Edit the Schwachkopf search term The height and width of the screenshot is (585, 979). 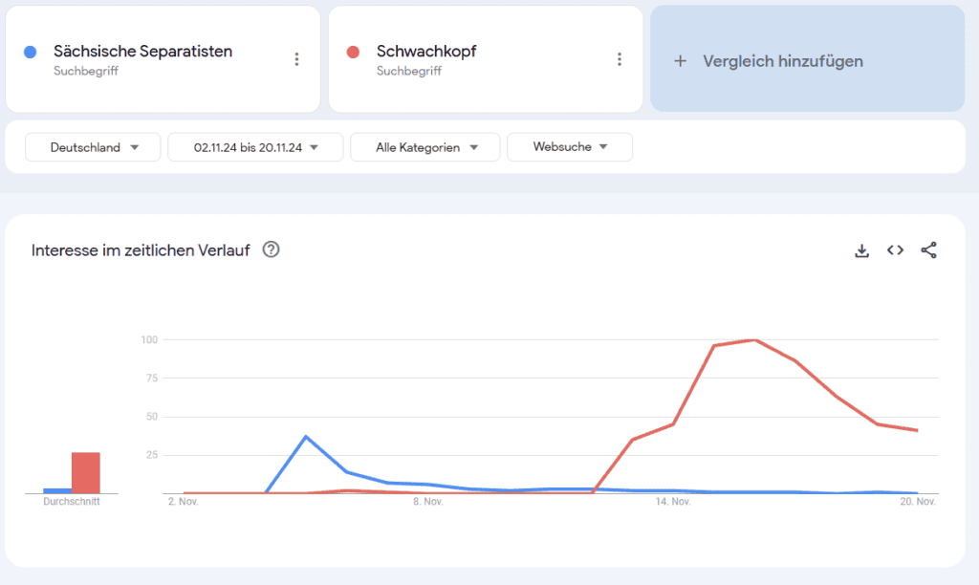(426, 52)
